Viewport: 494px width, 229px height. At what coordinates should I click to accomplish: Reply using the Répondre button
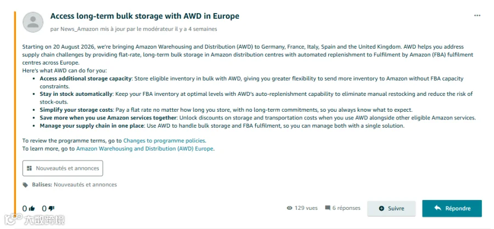click(452, 208)
